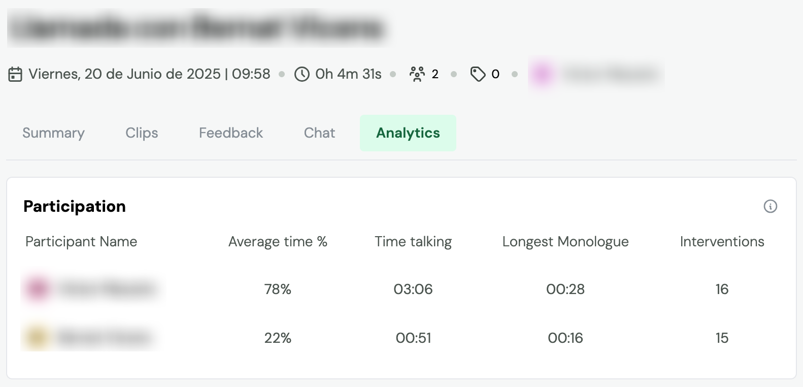
Task: Click the pink avatar of the first participant
Action: (x=38, y=289)
